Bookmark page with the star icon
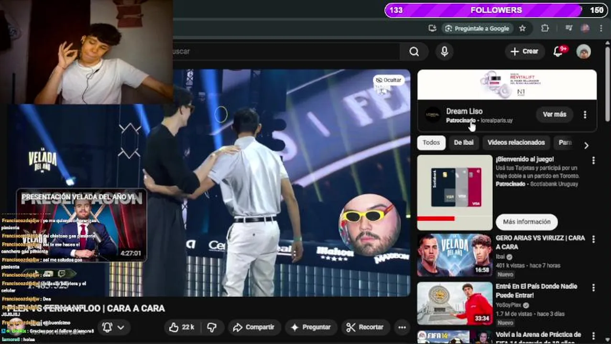 [523, 28]
